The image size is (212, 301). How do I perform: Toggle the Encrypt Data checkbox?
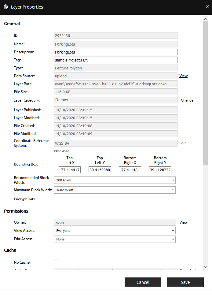pyautogui.click(x=57, y=198)
